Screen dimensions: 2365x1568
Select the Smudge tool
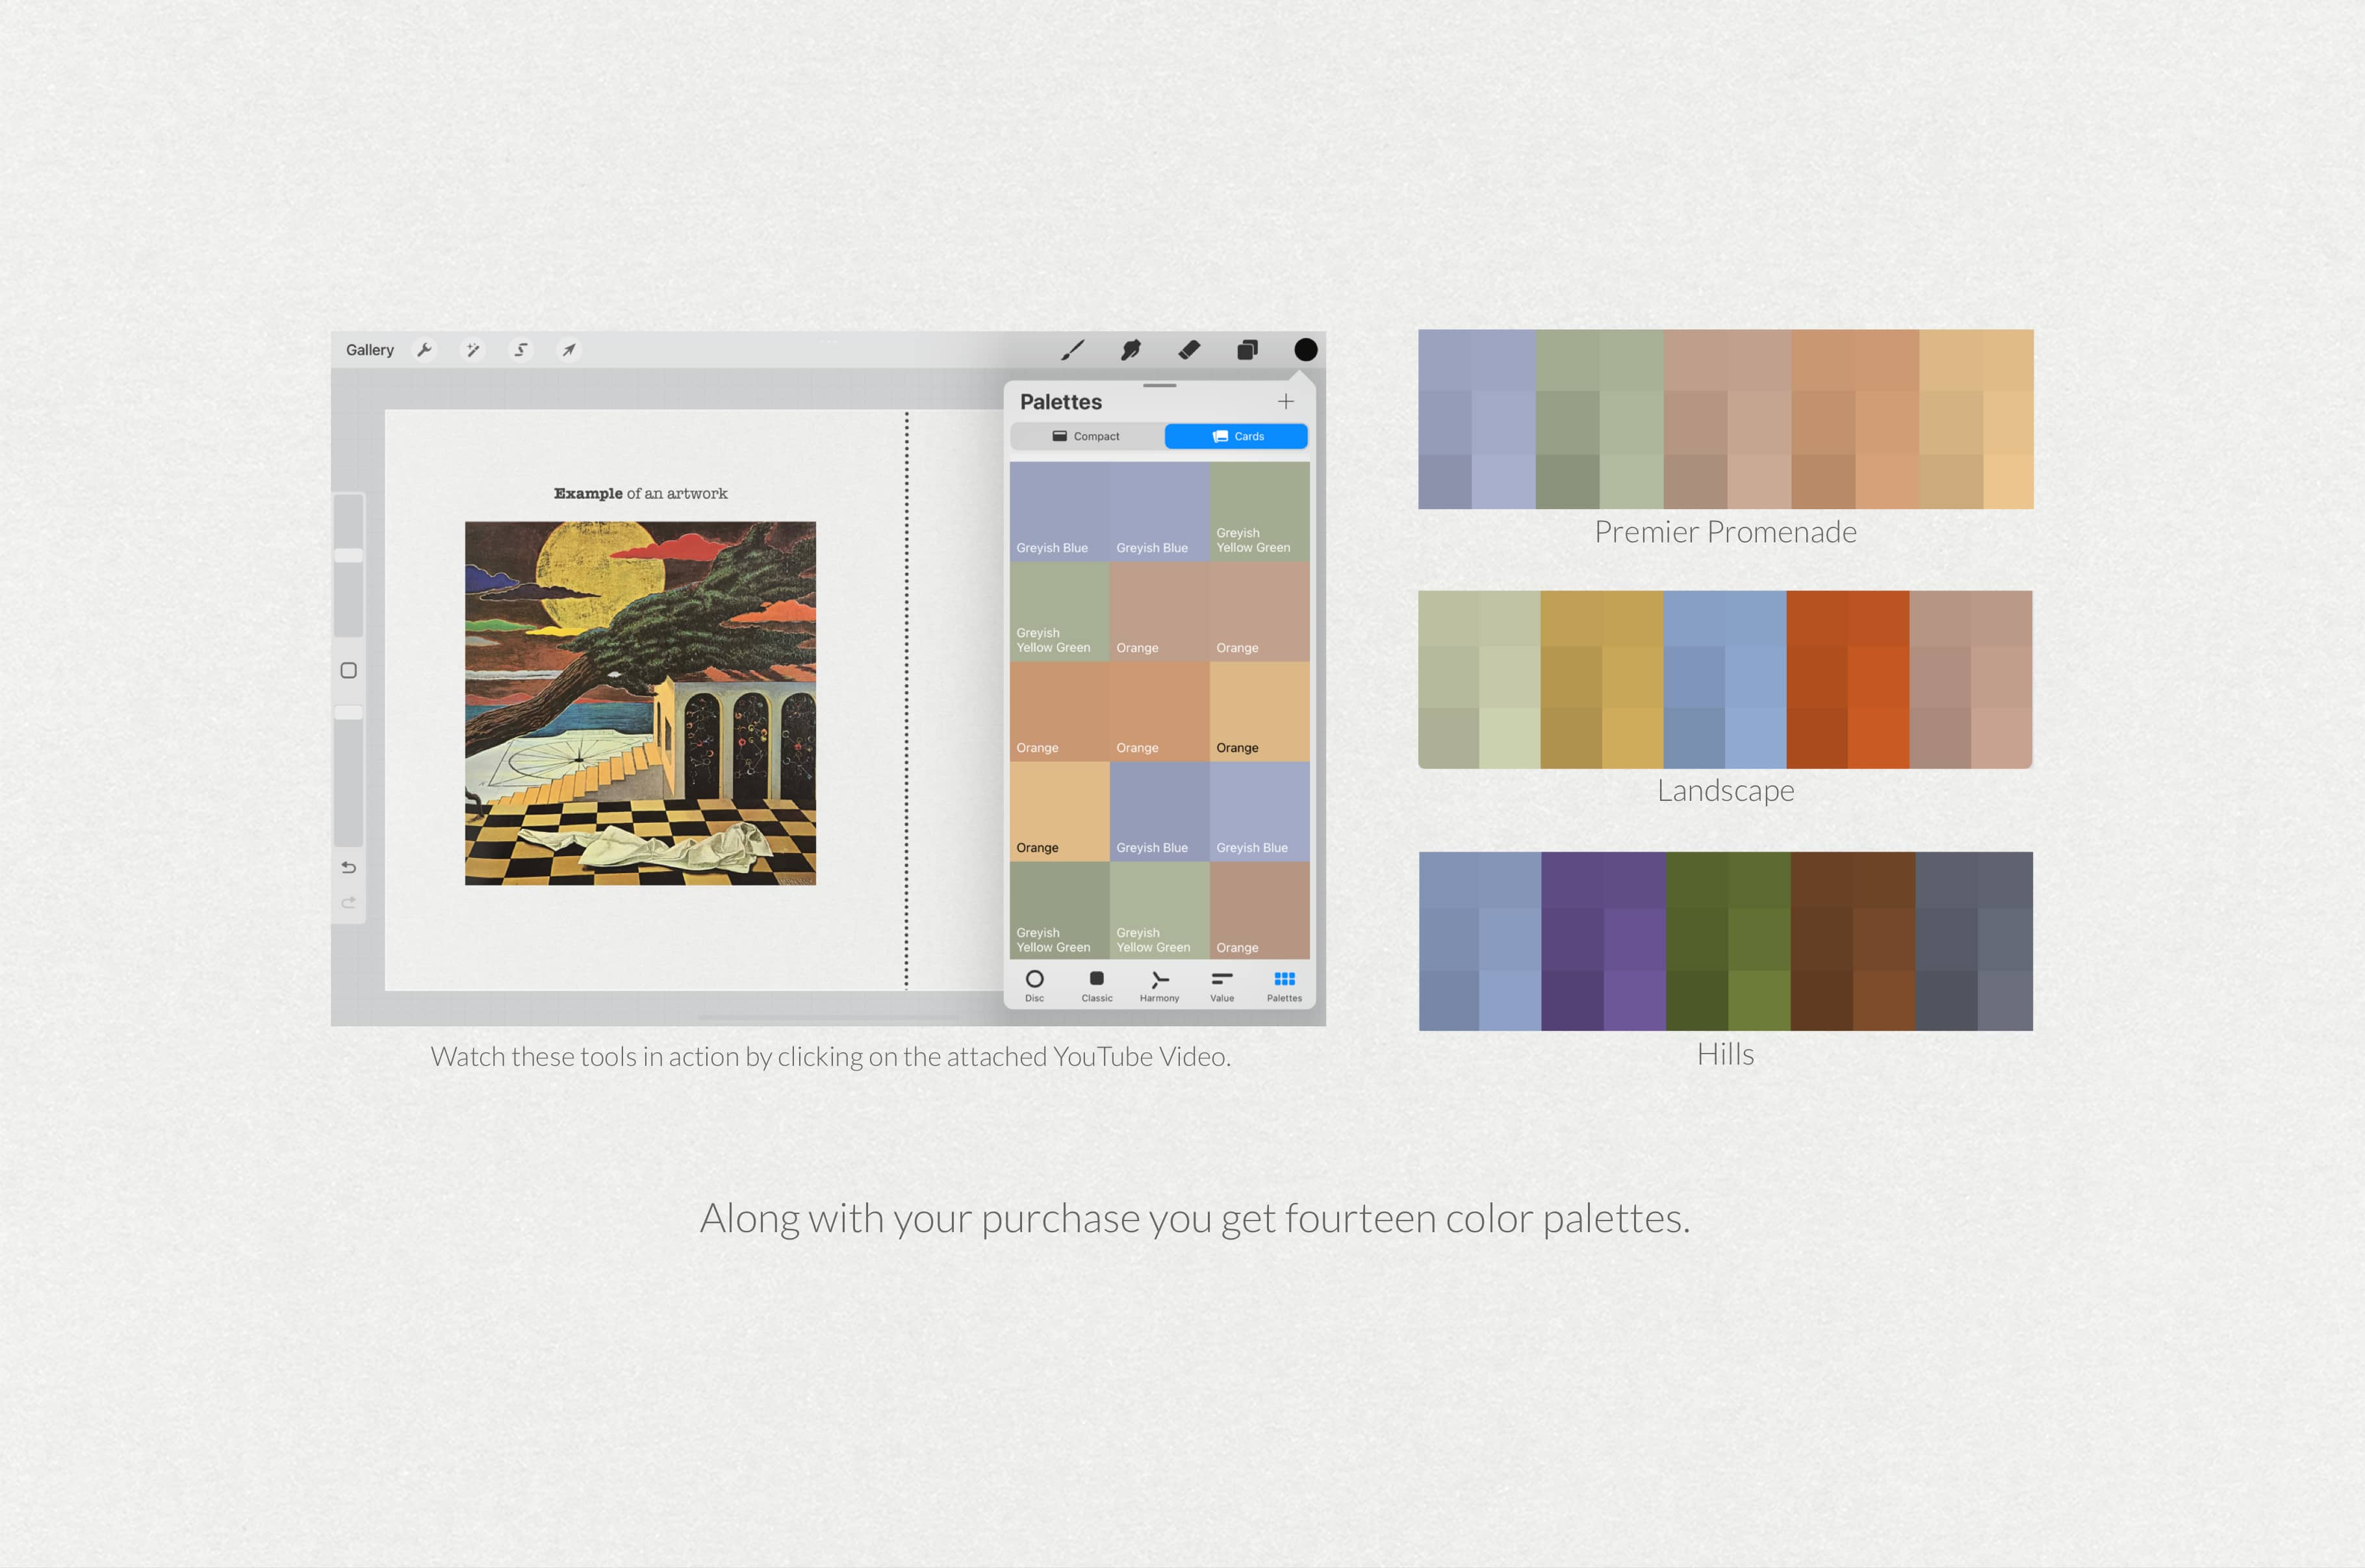(x=1130, y=349)
